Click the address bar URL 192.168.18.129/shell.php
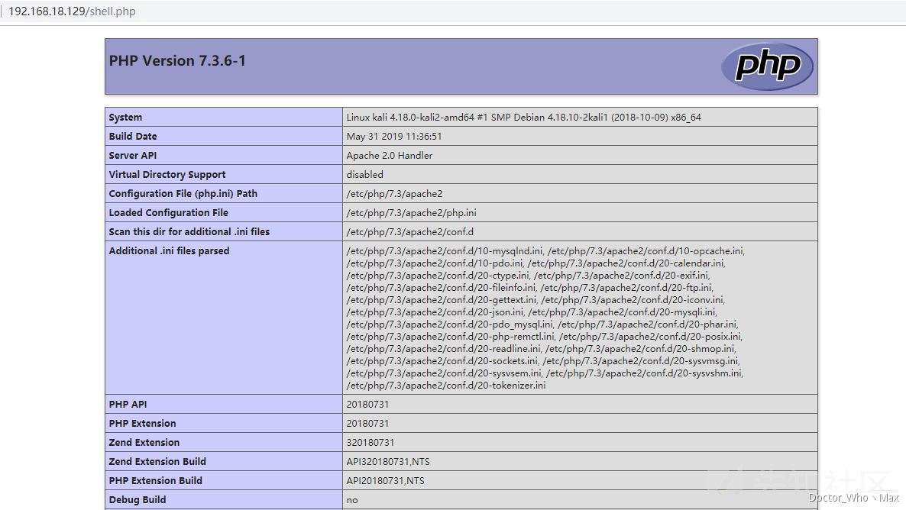Screen dimensions: 906x510 coord(73,11)
